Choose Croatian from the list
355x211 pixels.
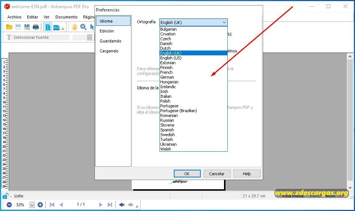pos(193,34)
